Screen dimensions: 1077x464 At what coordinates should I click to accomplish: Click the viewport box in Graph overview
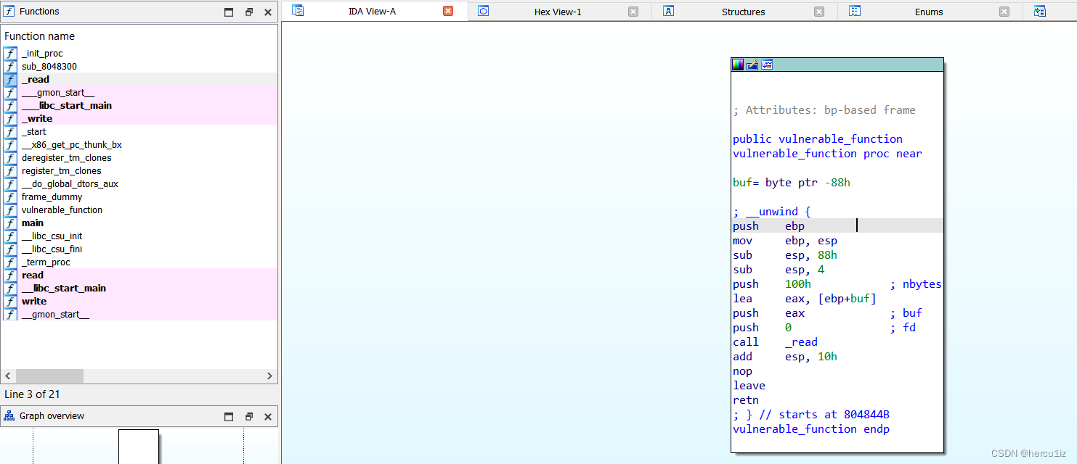139,447
